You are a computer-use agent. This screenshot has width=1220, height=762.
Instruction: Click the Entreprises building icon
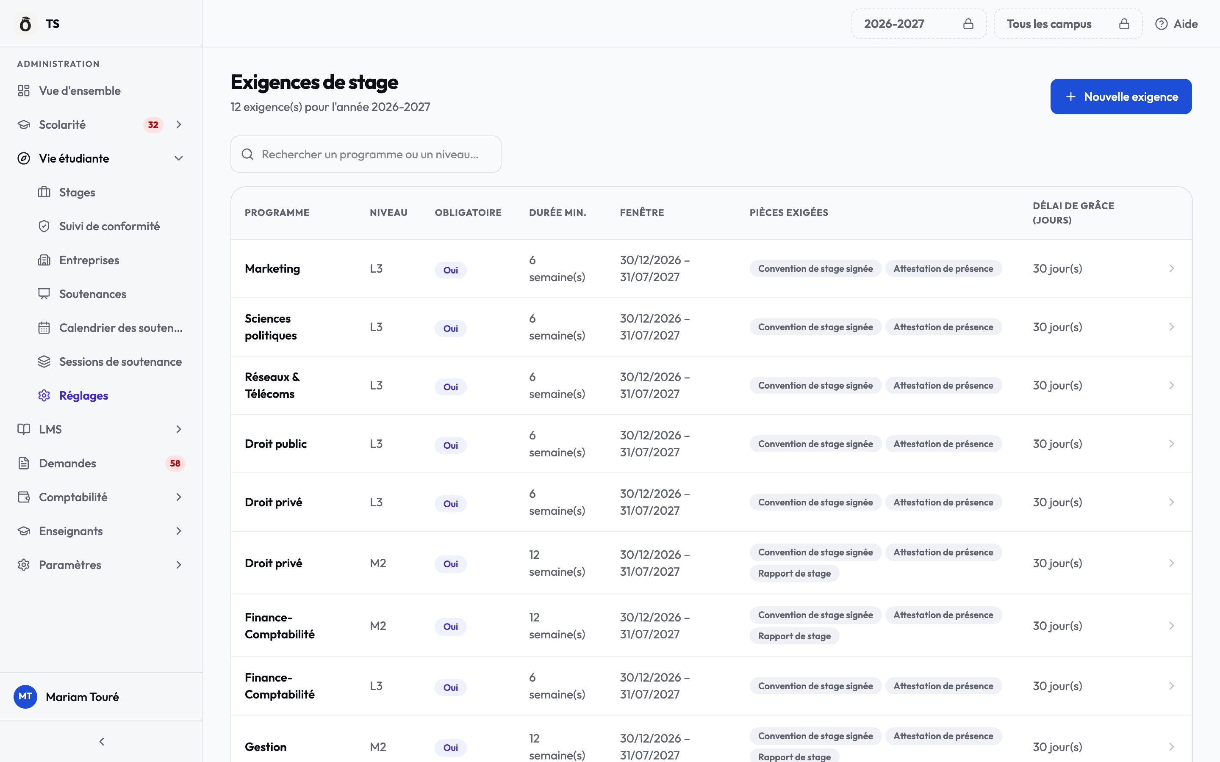click(x=44, y=260)
